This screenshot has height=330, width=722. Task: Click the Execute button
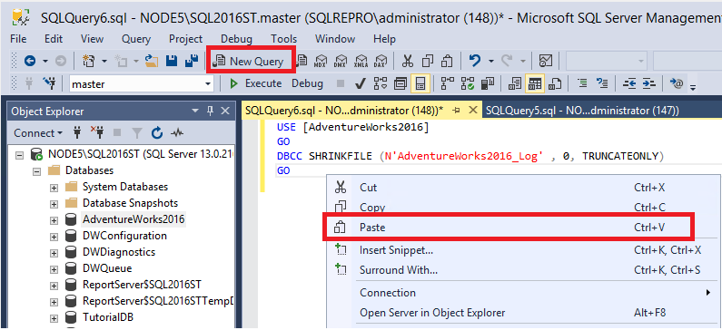255,83
